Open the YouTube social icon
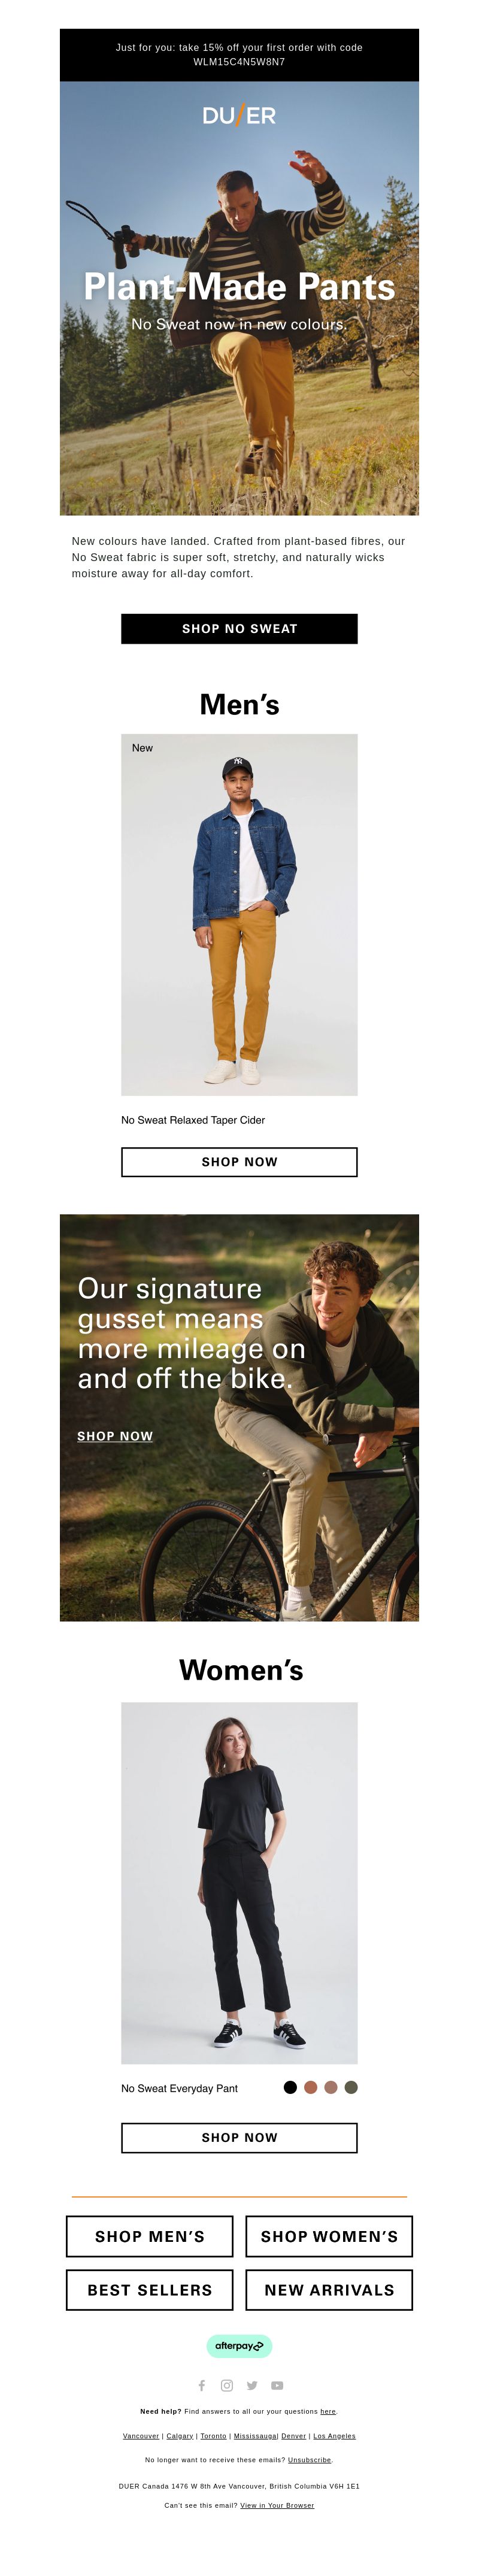Screen dimensions: 479x2576 (277, 2385)
